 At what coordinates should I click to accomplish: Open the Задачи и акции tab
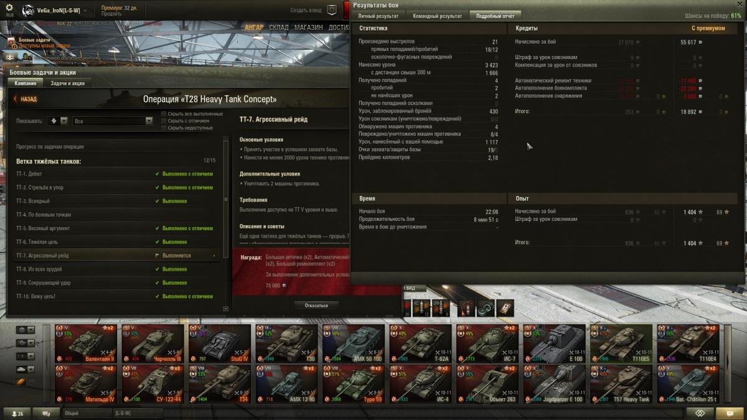click(x=67, y=83)
